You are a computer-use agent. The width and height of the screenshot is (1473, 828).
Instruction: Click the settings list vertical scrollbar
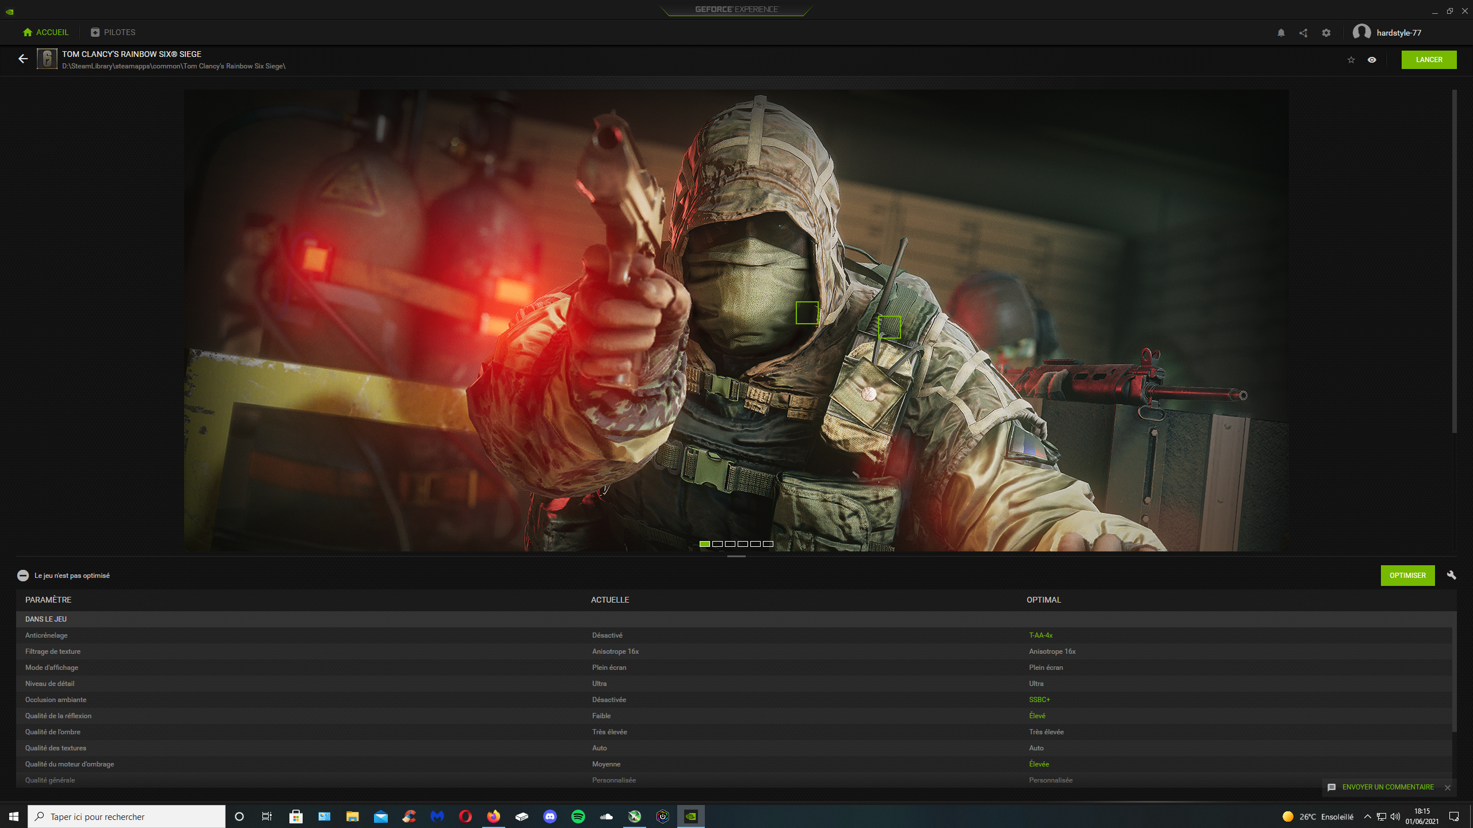click(1454, 678)
